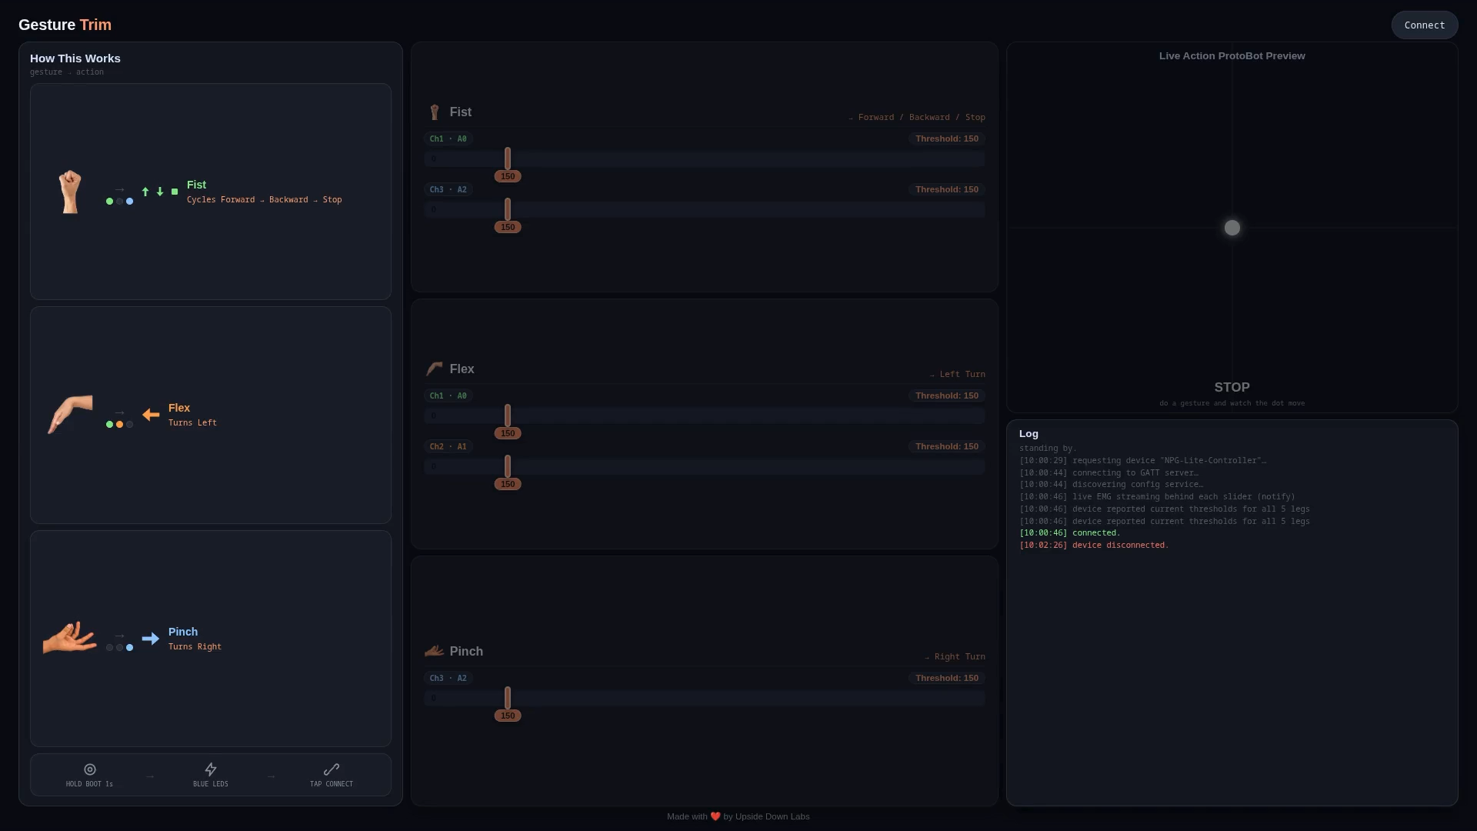Click the Ch2 · A1 channel tag under Flex
This screenshot has width=1477, height=831.
[x=448, y=446]
